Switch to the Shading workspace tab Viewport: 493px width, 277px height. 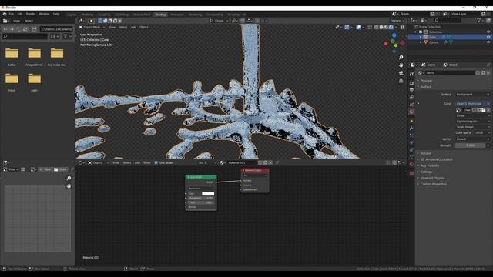tap(160, 15)
